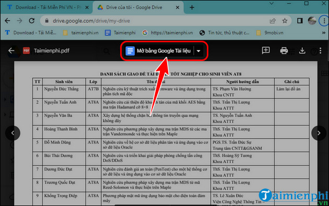Close the Google Drive tab

(x=178, y=7)
